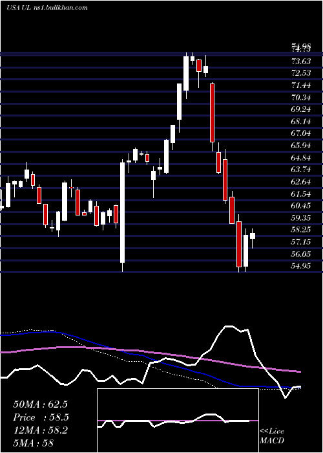Screen dimensions: 323x453
Task: Click the 71.44 price label
Action: [301, 85]
